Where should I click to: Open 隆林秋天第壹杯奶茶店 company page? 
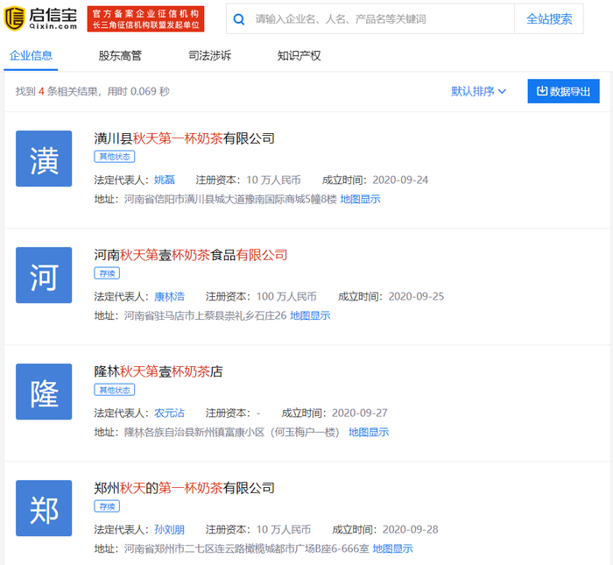coord(159,371)
